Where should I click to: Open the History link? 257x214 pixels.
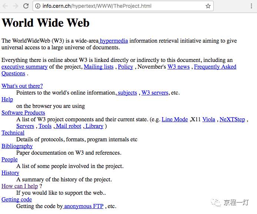[x=10, y=173]
